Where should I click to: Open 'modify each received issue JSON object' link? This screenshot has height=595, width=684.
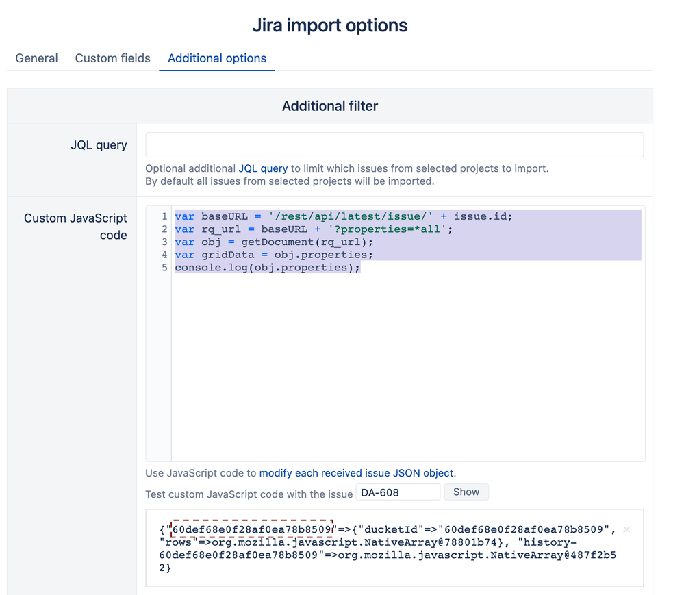click(x=357, y=473)
